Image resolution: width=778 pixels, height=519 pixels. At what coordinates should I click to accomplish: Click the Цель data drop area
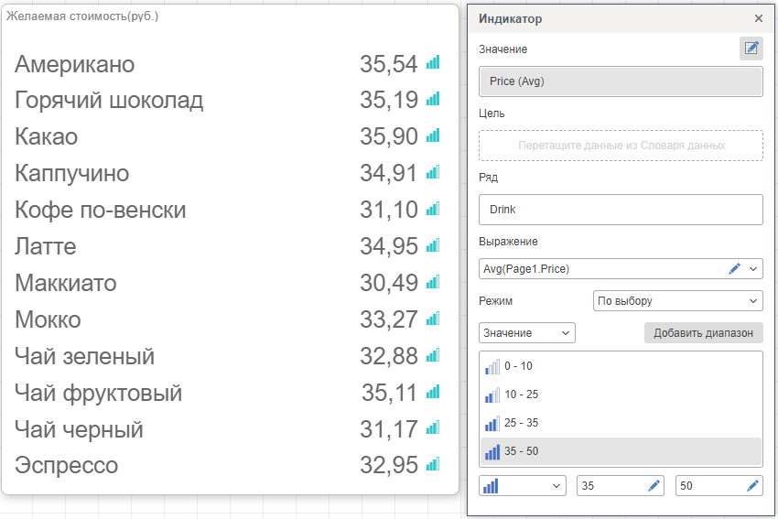tap(621, 146)
